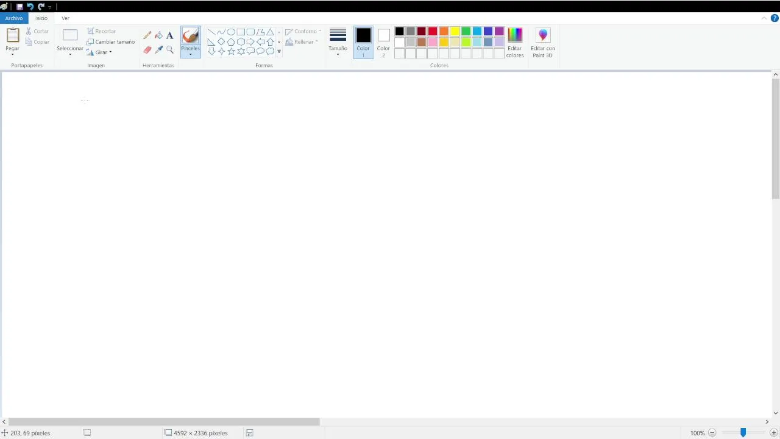780x439 pixels.
Task: Select the Eraser tool
Action: [147, 50]
